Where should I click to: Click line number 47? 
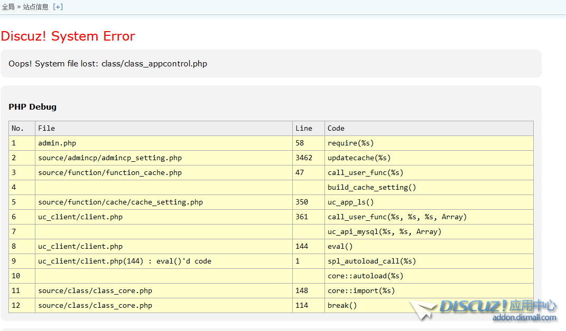[x=309, y=172]
